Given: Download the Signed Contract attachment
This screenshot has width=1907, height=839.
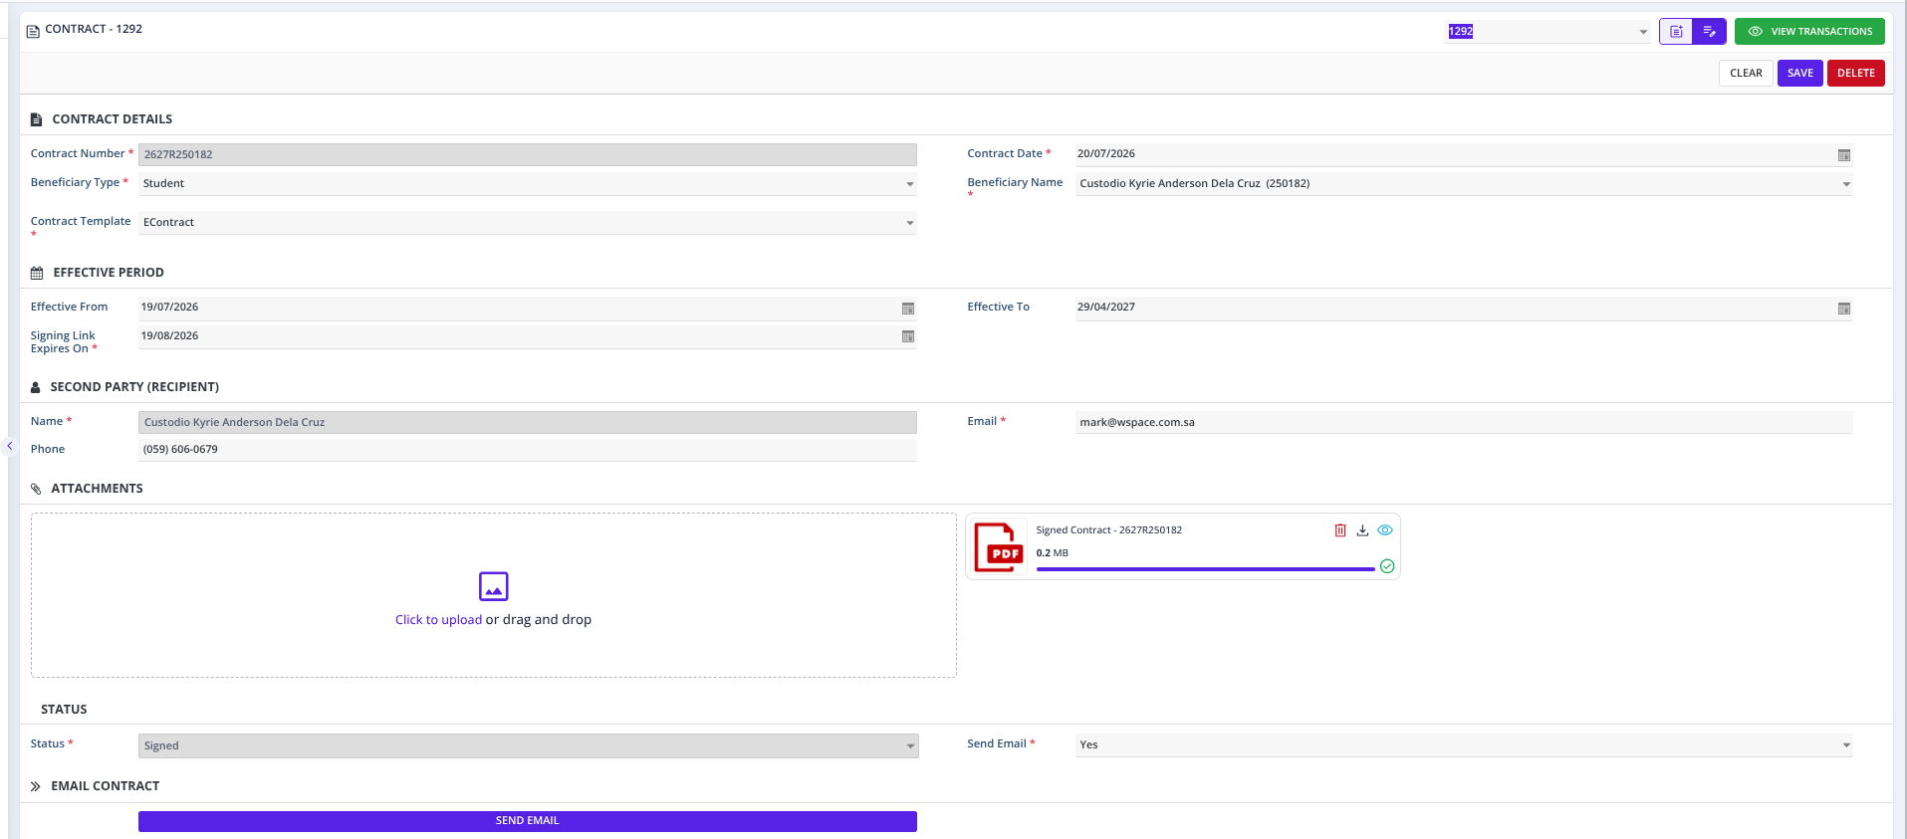Looking at the screenshot, I should pyautogui.click(x=1362, y=530).
